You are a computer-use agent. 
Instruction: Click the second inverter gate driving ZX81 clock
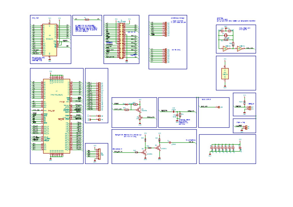(240, 49)
